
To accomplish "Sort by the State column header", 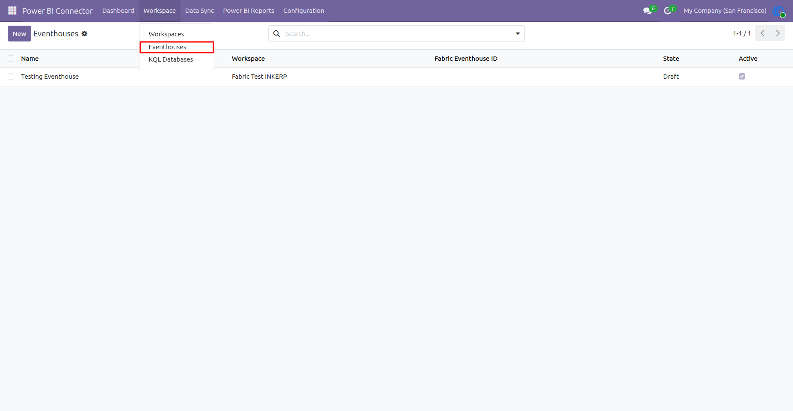I will [x=671, y=59].
